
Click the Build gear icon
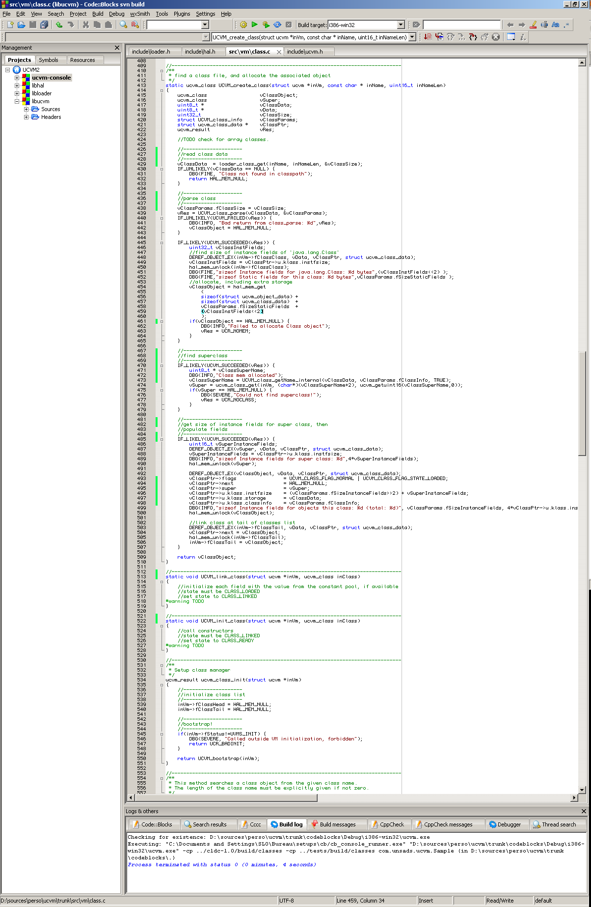point(243,25)
